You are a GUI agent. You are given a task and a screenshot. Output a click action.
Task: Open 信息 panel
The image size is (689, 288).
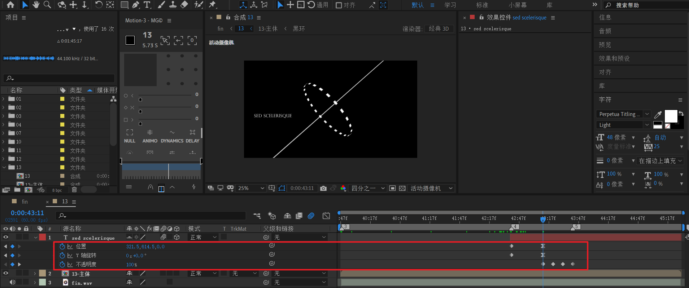pos(605,17)
